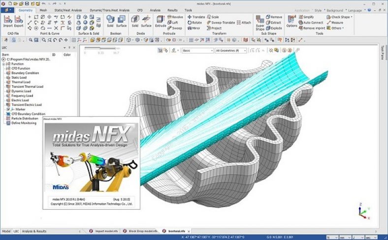Open the Dynamic/Trans.Heat Analysis tab
The image size is (388, 240).
pyautogui.click(x=110, y=10)
